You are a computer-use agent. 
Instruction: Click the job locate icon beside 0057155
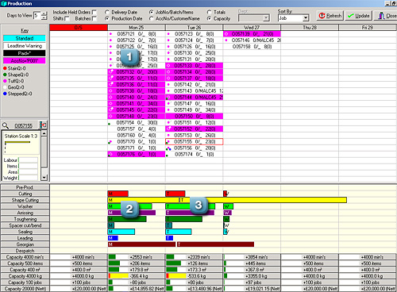pos(43,125)
